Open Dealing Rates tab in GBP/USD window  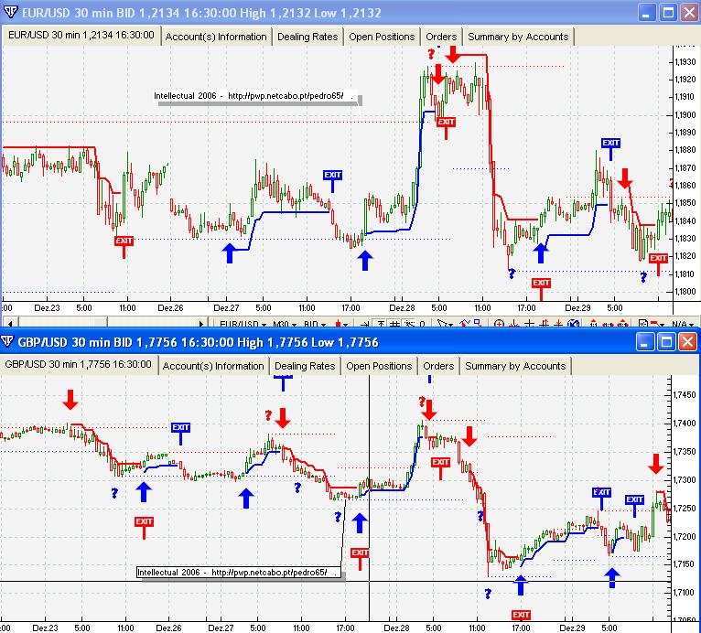click(x=305, y=366)
